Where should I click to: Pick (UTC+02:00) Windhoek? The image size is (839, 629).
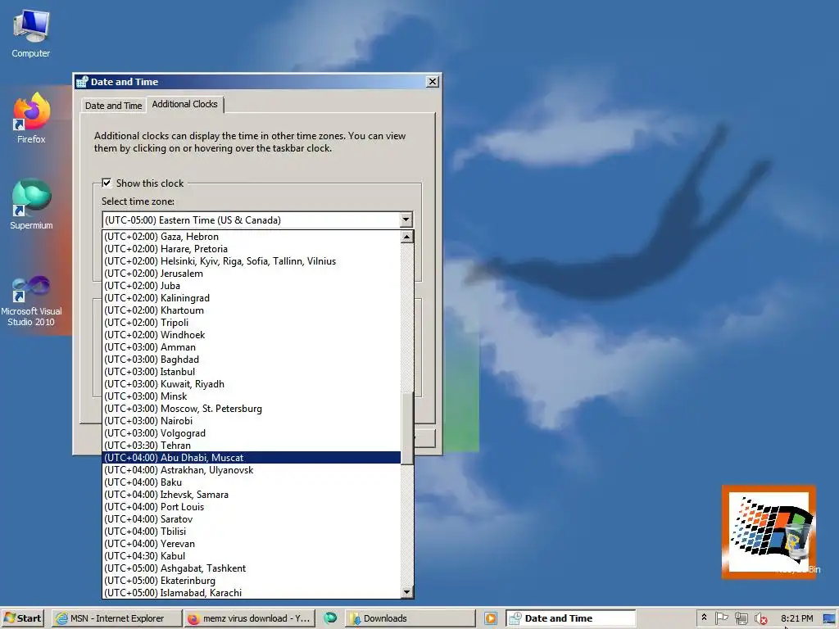(251, 335)
